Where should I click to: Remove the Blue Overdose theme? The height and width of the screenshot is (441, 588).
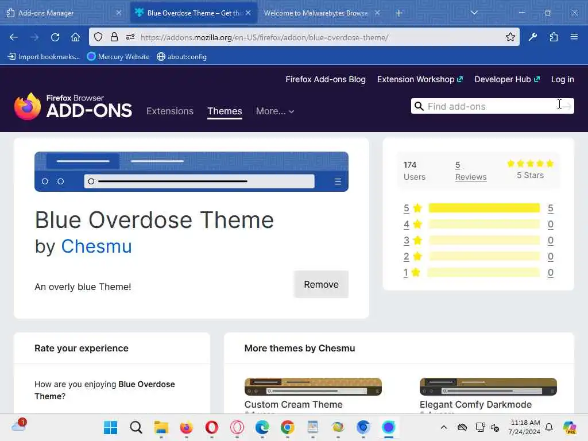(x=321, y=284)
